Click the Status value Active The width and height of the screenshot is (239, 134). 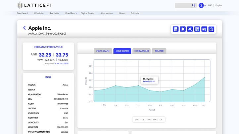[66, 85]
